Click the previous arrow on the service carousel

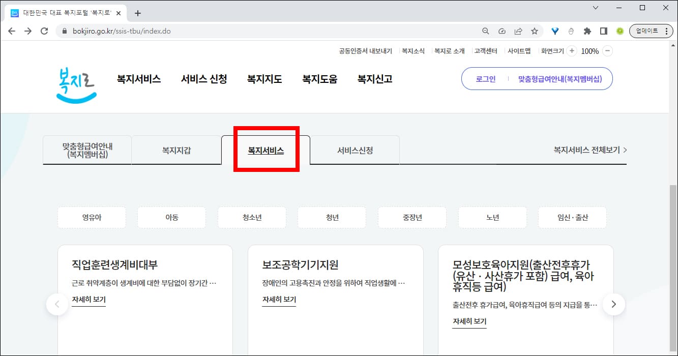(x=57, y=304)
